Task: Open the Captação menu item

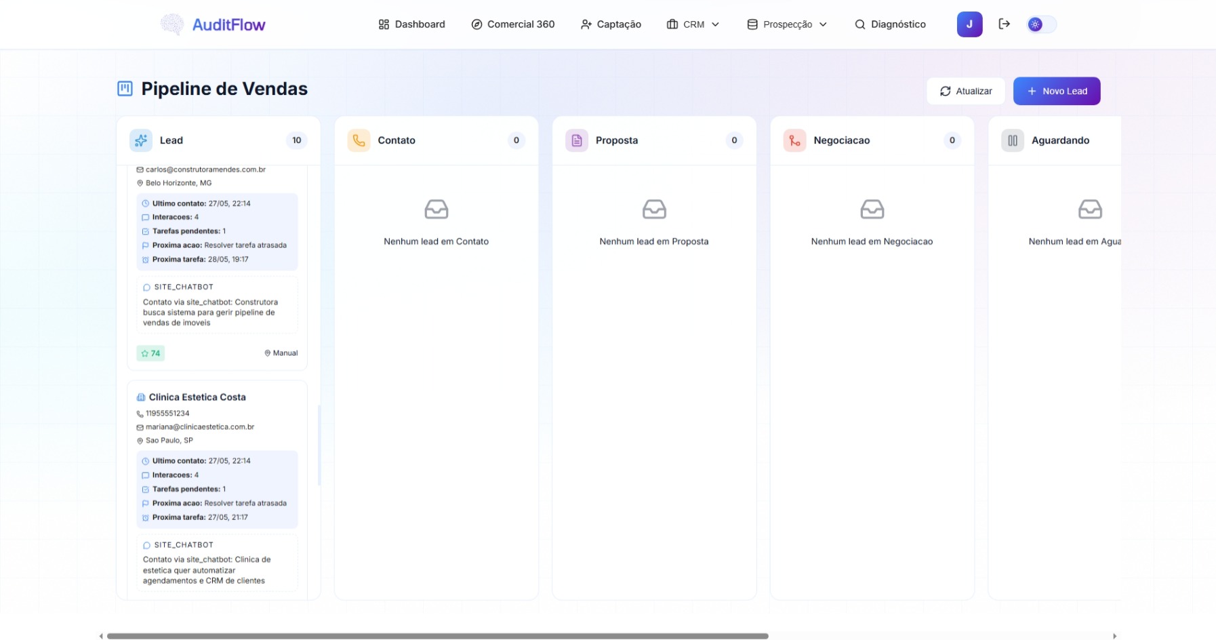Action: coord(611,24)
